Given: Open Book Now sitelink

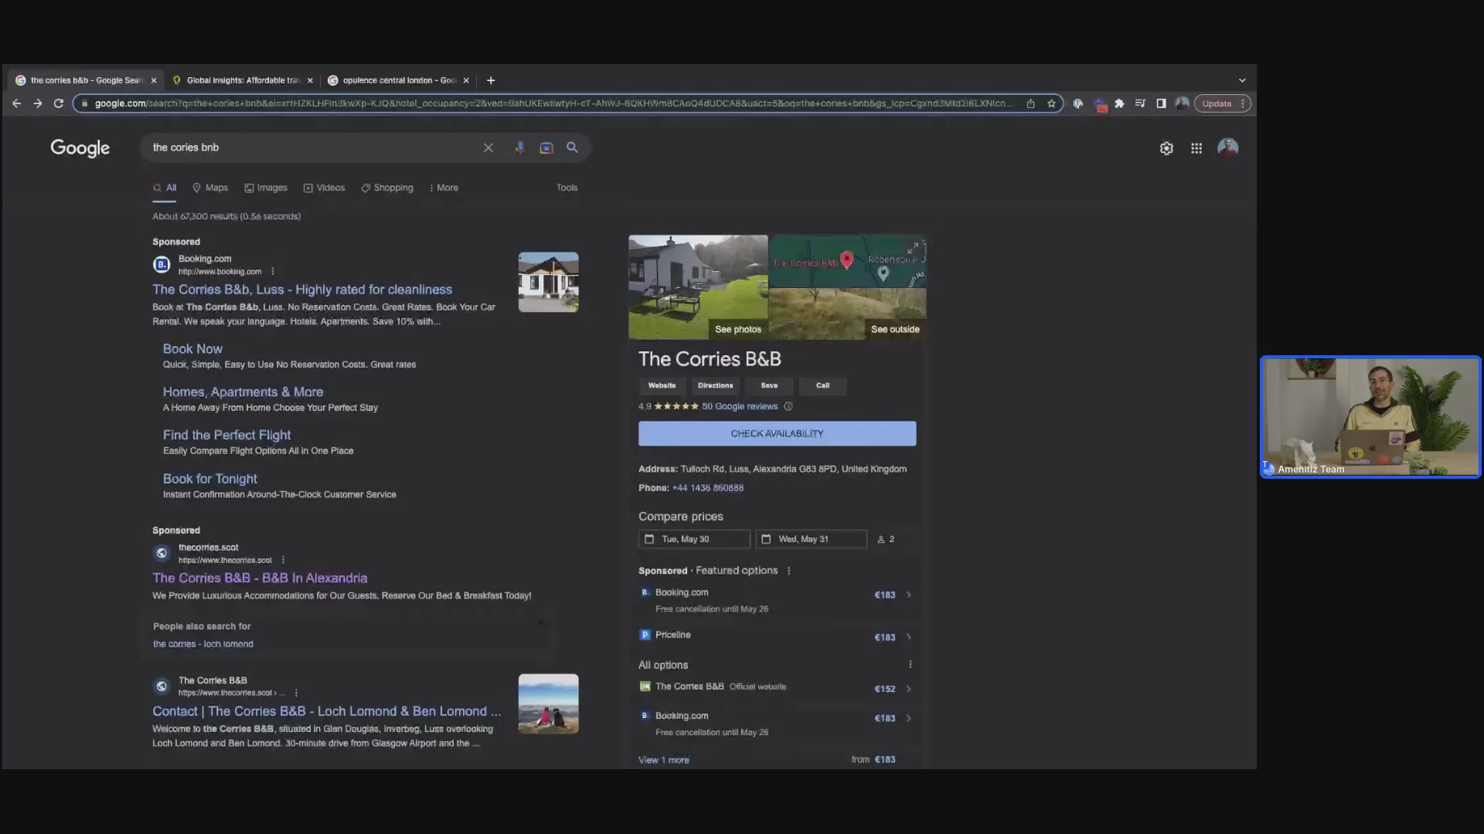Looking at the screenshot, I should coord(192,349).
